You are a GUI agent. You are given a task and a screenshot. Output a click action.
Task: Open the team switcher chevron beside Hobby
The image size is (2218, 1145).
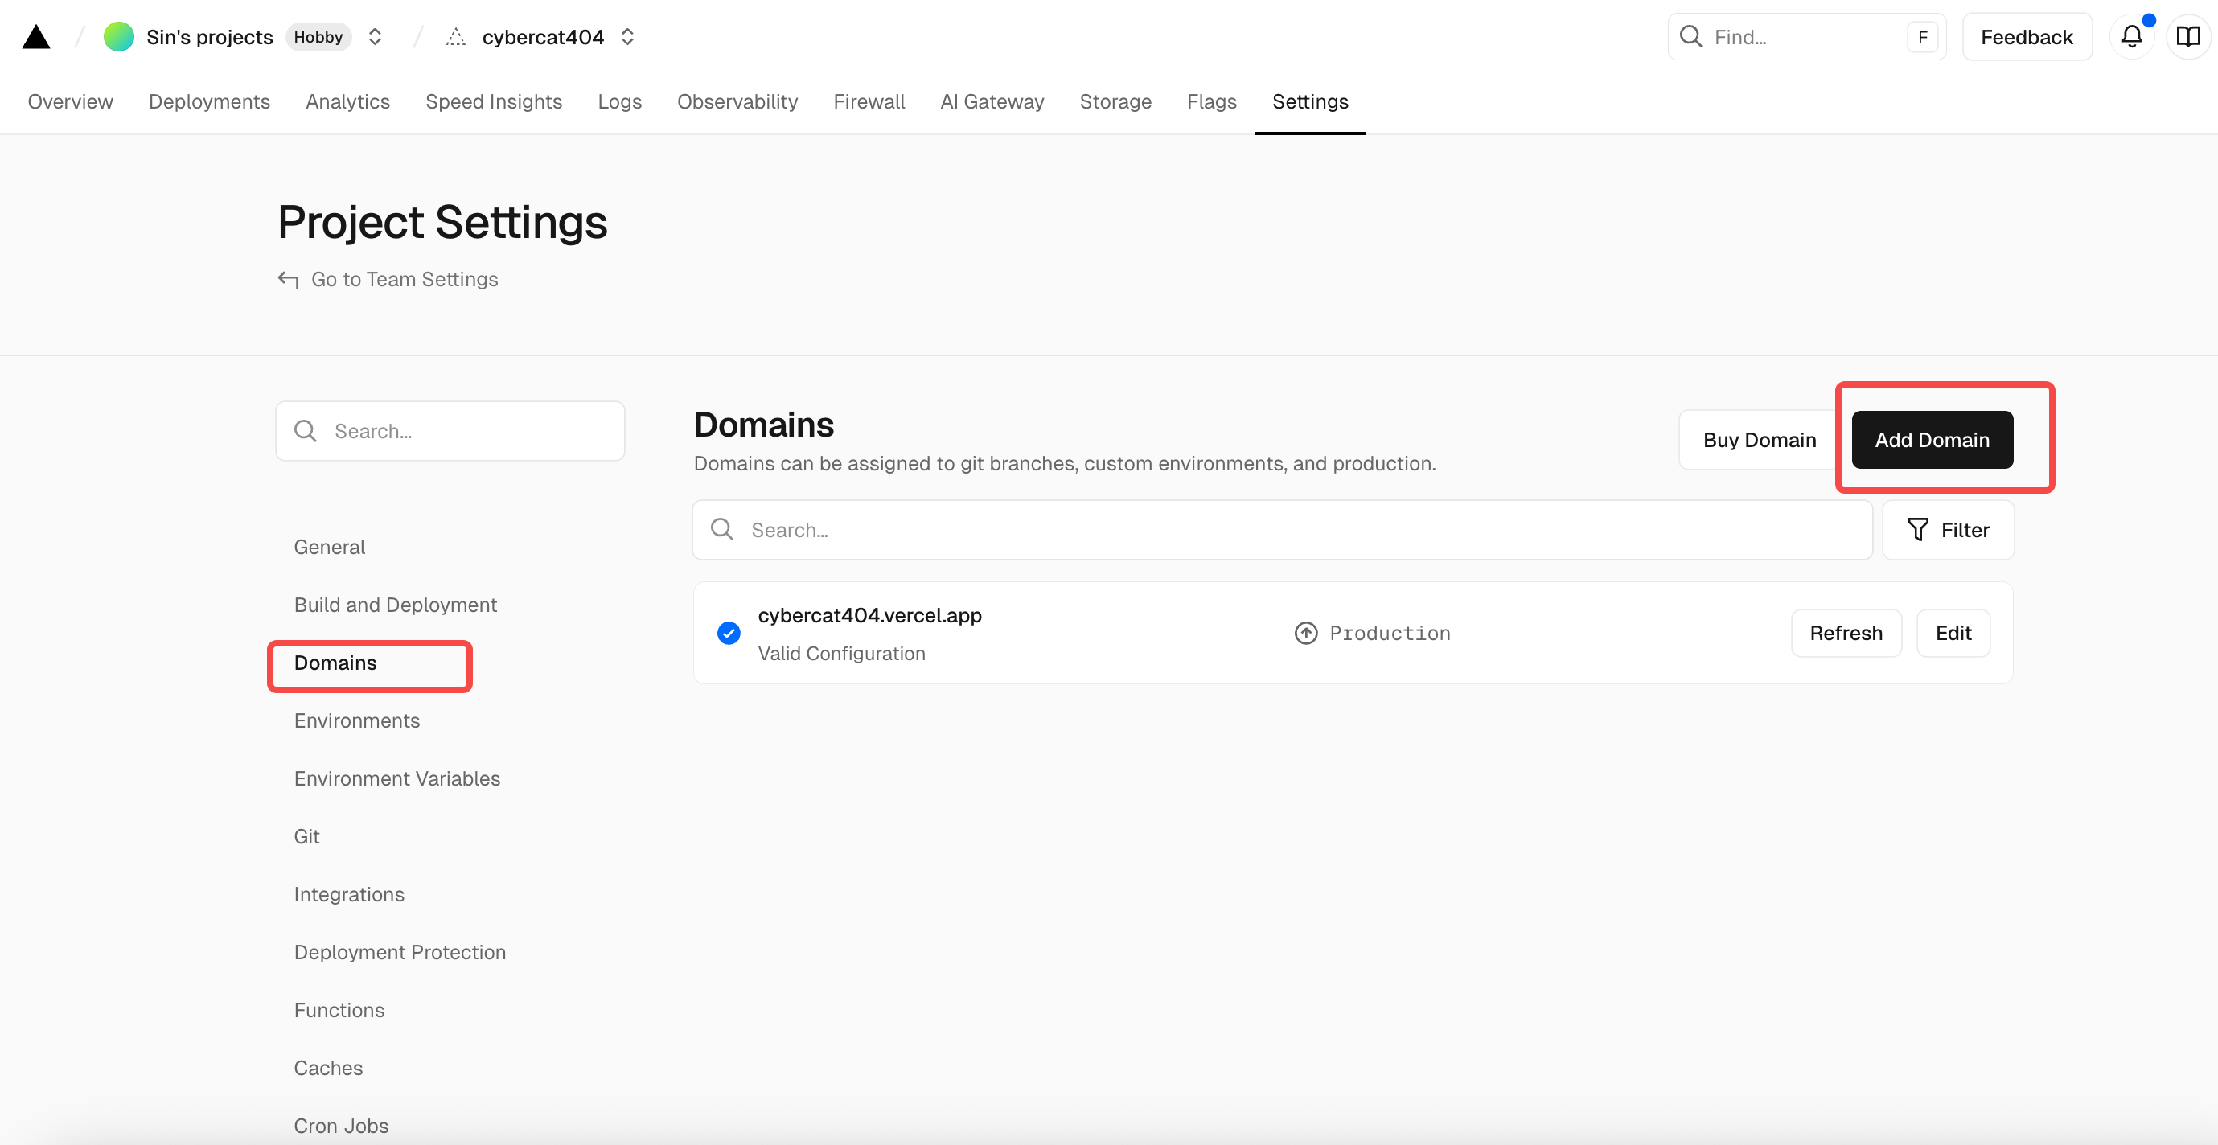pos(376,37)
